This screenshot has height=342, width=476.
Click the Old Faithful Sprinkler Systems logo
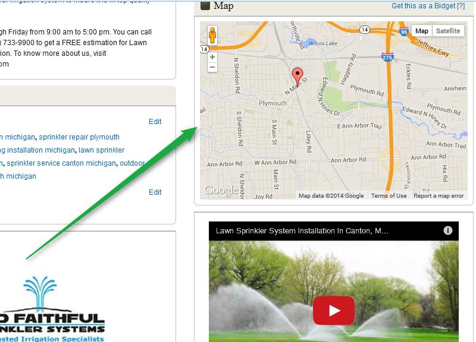click(52, 309)
